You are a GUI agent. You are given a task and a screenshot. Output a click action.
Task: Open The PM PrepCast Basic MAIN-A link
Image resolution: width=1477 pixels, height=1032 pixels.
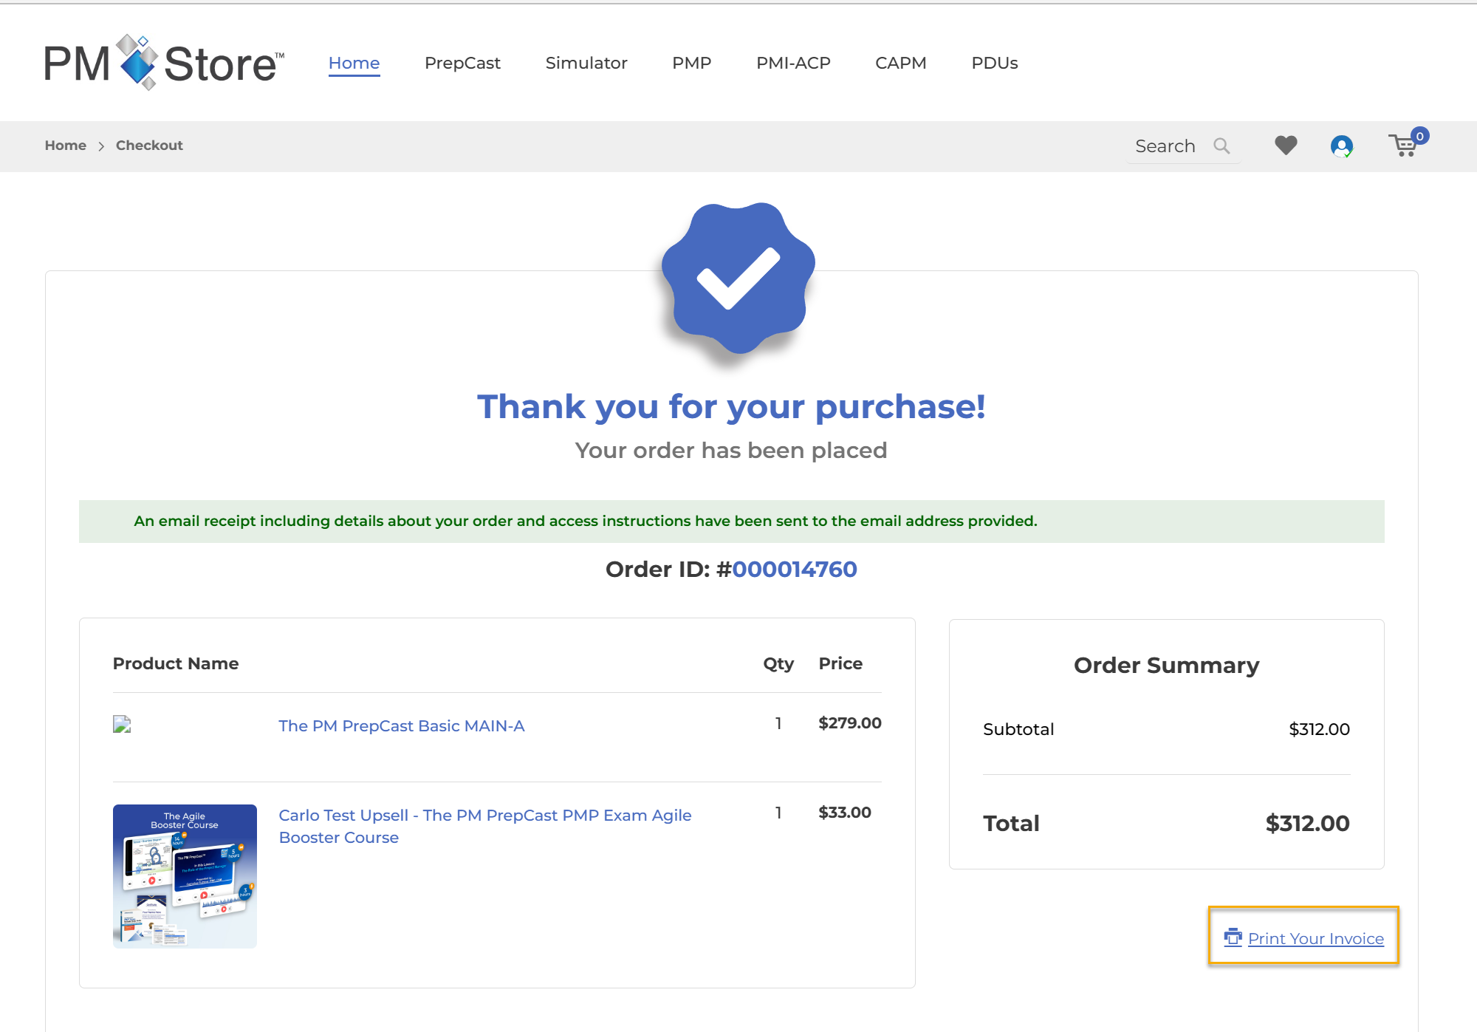[402, 726]
